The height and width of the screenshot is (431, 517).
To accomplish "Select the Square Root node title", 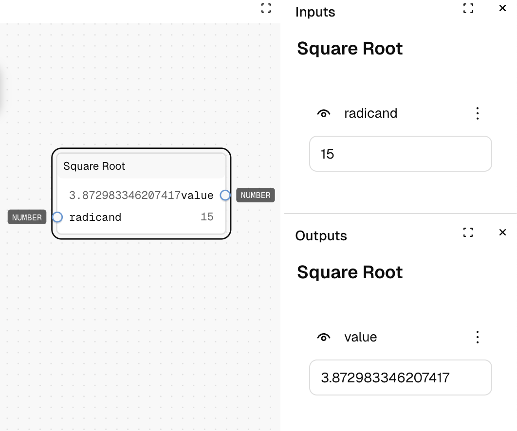I will click(94, 166).
